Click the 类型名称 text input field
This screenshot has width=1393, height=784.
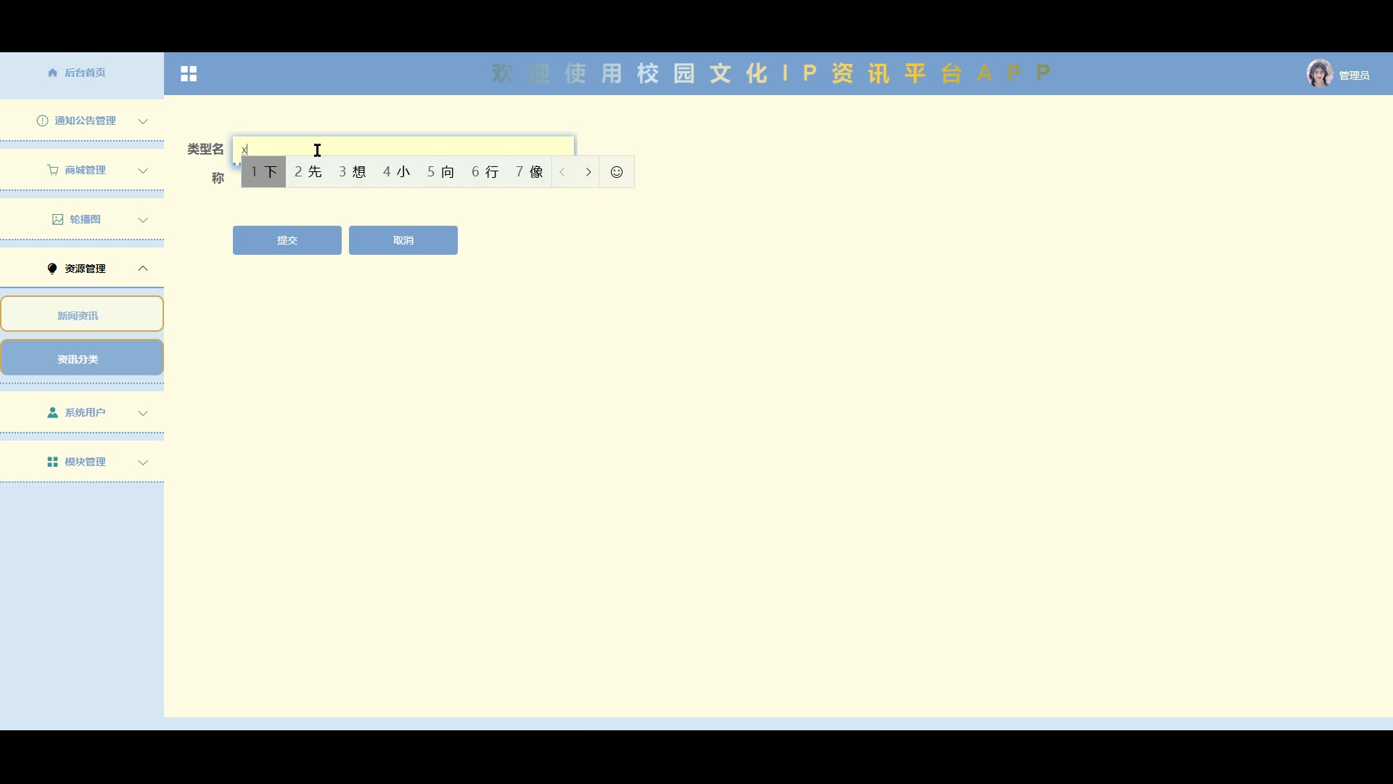(435, 147)
